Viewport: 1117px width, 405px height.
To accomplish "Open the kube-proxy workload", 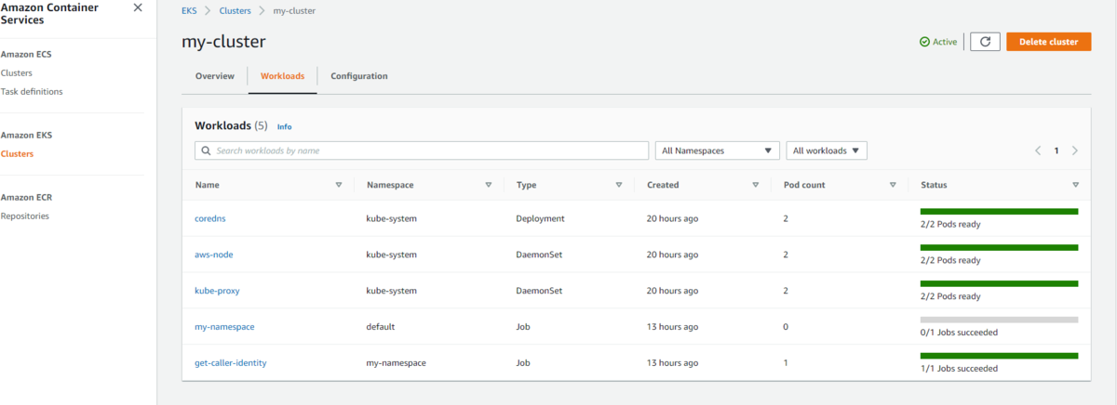I will [x=217, y=291].
